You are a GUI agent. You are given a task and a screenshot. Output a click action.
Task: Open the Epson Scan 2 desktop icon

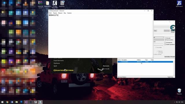pos(179,4)
